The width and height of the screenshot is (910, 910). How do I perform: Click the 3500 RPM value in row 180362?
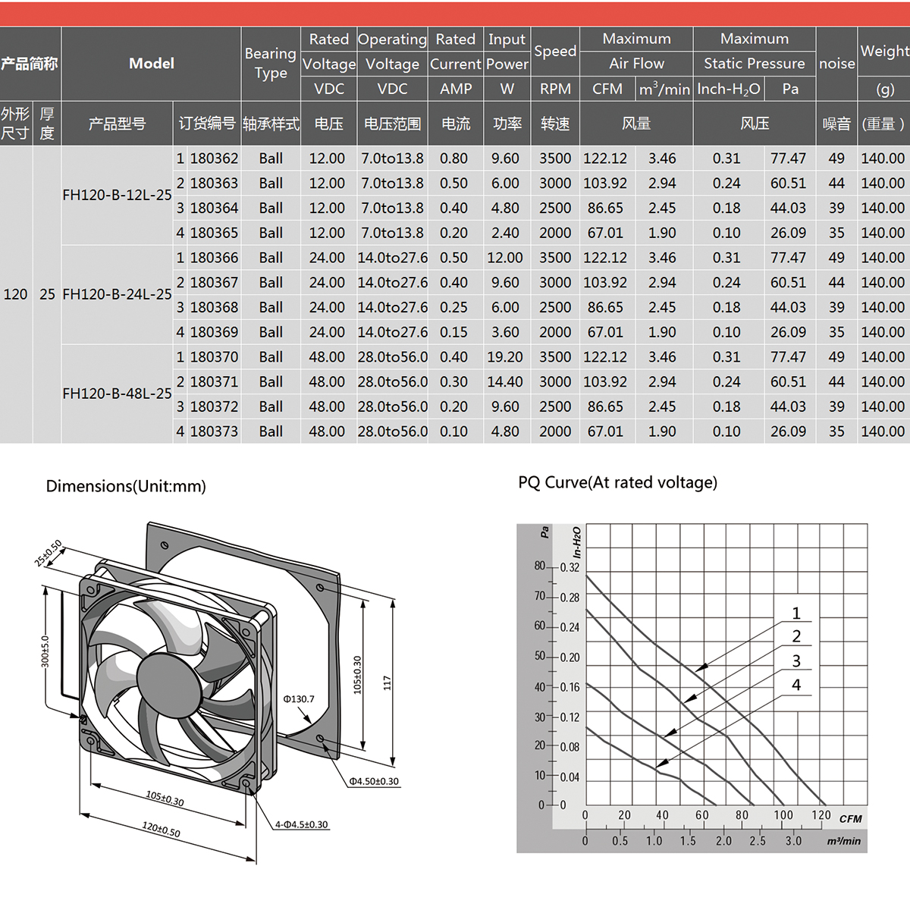point(555,158)
